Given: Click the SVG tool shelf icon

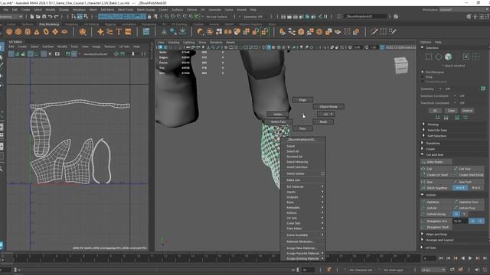Looking at the screenshot, I should click(128, 31).
